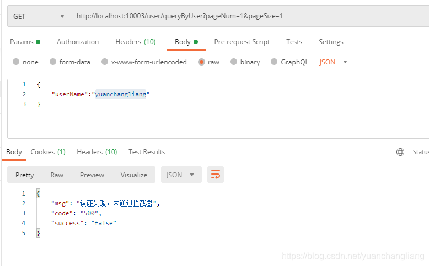The image size is (429, 266).
Task: Click the highlighted yuanchangliang value
Action: click(x=121, y=94)
